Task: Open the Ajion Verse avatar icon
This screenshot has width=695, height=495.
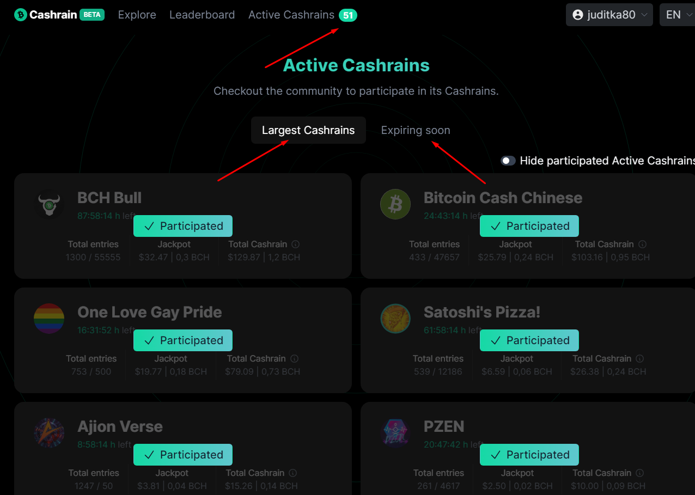Action: [x=49, y=432]
